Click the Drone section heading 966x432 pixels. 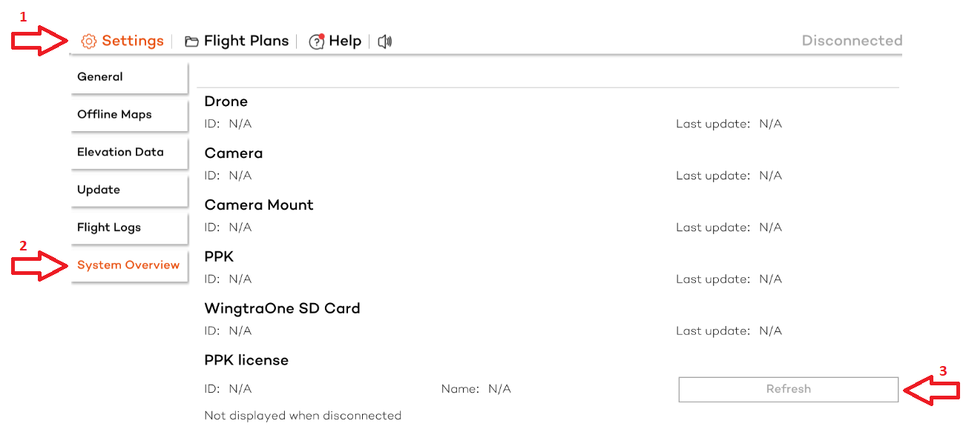coord(226,102)
